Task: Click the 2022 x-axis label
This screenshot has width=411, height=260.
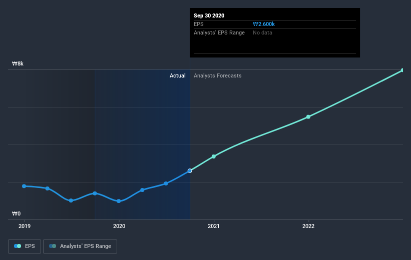Action: (308, 226)
